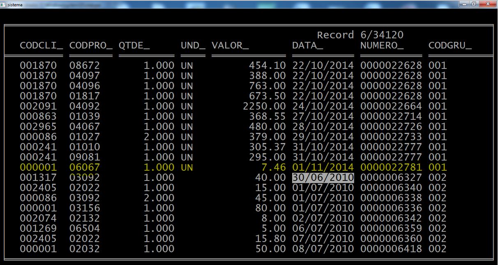Click product code 08672

pyautogui.click(x=85, y=66)
